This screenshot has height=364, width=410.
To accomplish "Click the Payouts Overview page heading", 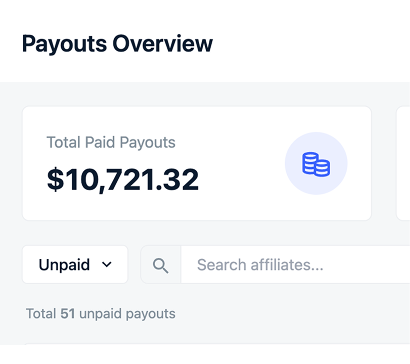I will point(117,44).
